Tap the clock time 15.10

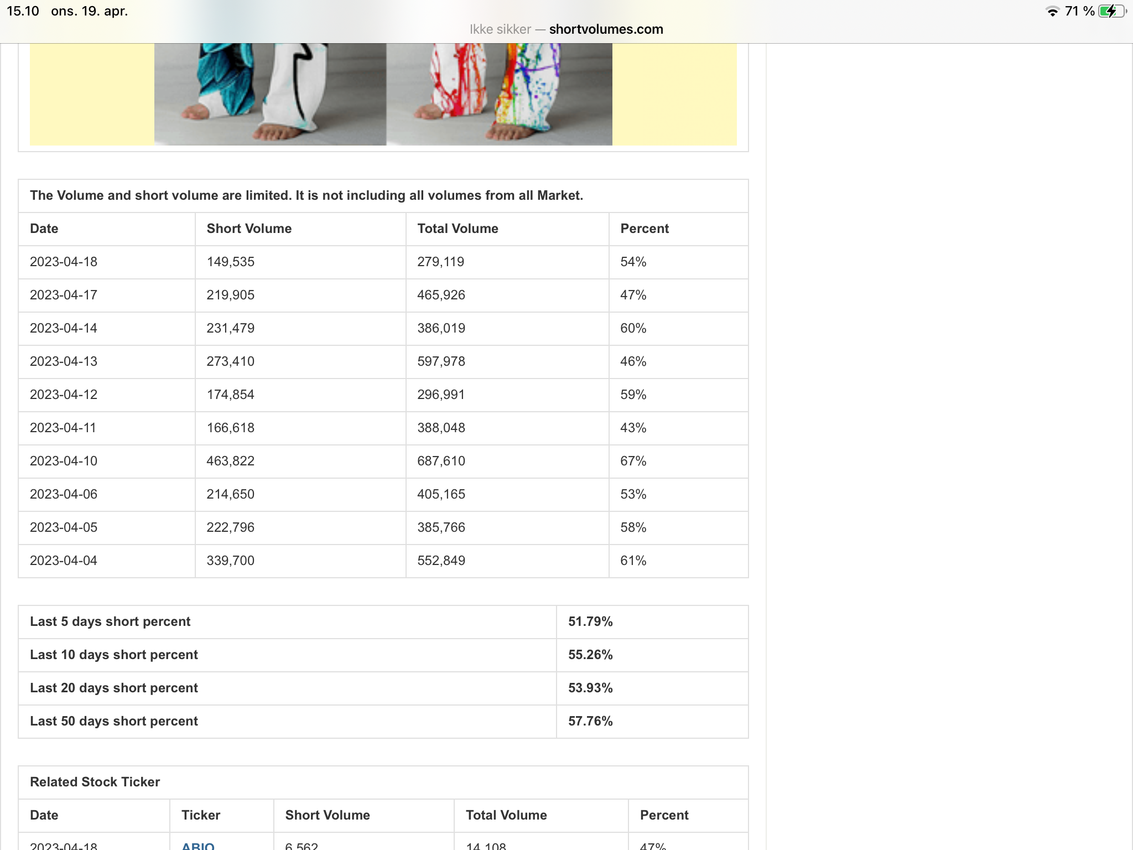(23, 11)
